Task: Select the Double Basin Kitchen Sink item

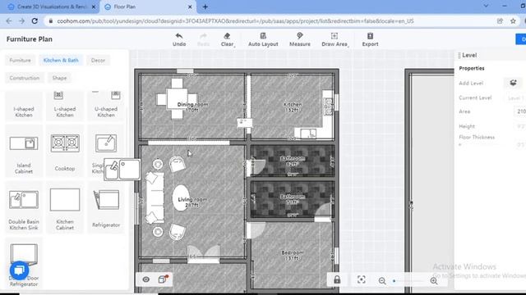Action: [24, 207]
